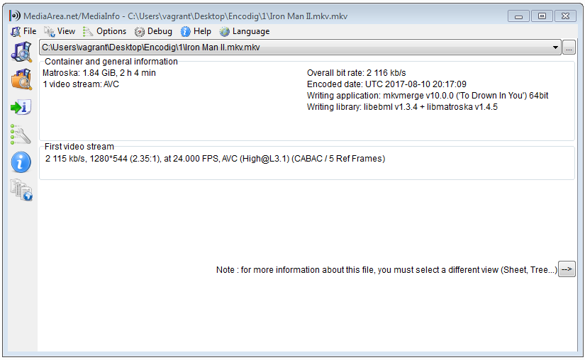585x360 pixels.
Task: Click 'First video stream' group label
Action: point(79,147)
